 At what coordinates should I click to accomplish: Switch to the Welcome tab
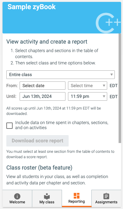click(17, 199)
